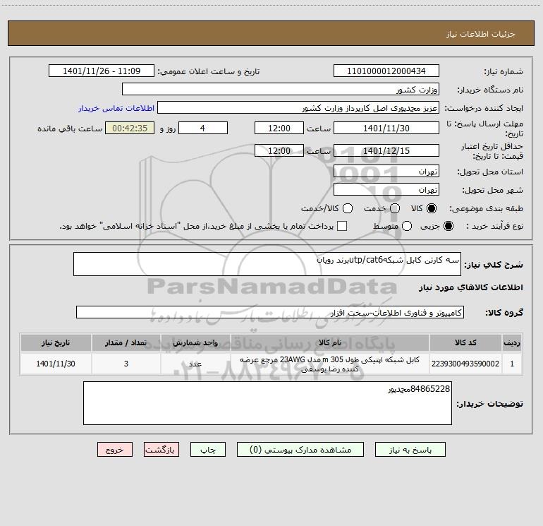The image size is (543, 526).
Task: Select the کالا radio button
Action: pos(432,208)
